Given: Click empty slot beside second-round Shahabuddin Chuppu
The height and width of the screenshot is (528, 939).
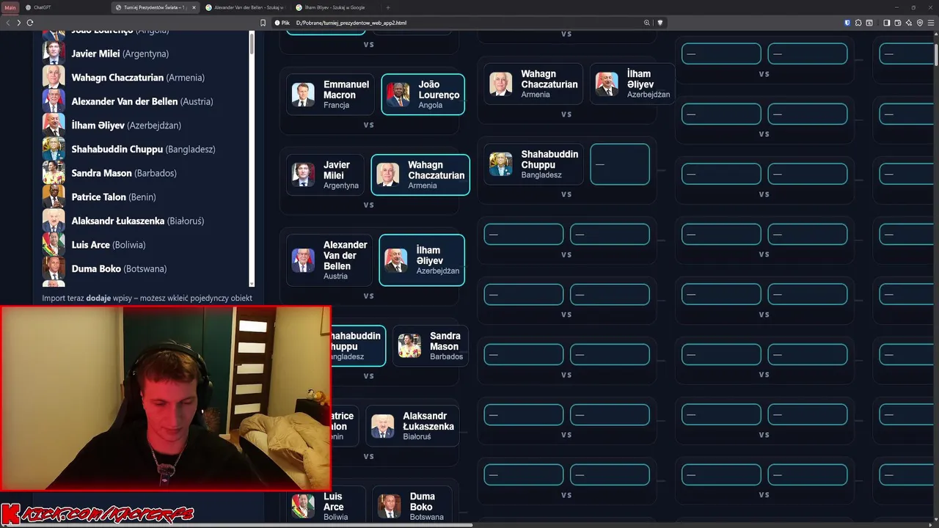Looking at the screenshot, I should (x=620, y=164).
